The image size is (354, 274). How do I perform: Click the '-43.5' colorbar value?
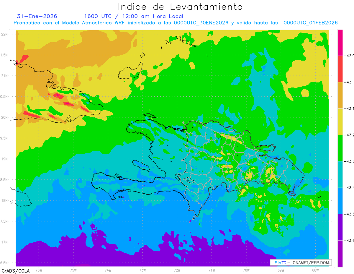[x=349, y=214]
